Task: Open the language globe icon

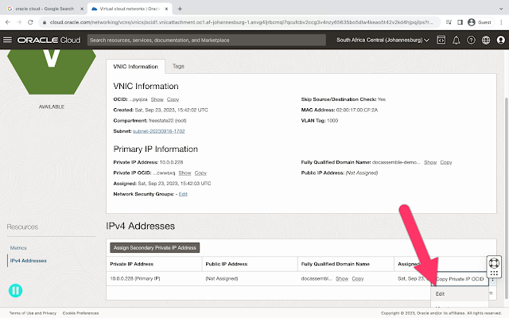Action: click(486, 40)
